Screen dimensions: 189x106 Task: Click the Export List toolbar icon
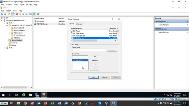point(26,14)
